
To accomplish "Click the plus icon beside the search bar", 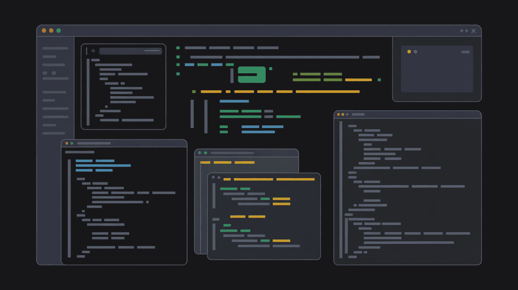I will click(x=93, y=51).
